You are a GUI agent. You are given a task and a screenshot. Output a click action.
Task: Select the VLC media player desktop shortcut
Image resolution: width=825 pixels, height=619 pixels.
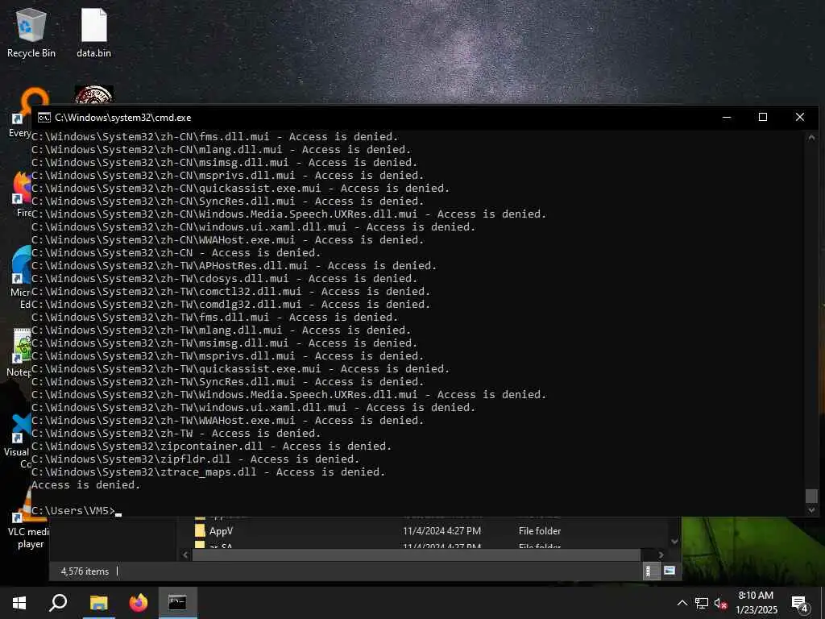pos(29,518)
